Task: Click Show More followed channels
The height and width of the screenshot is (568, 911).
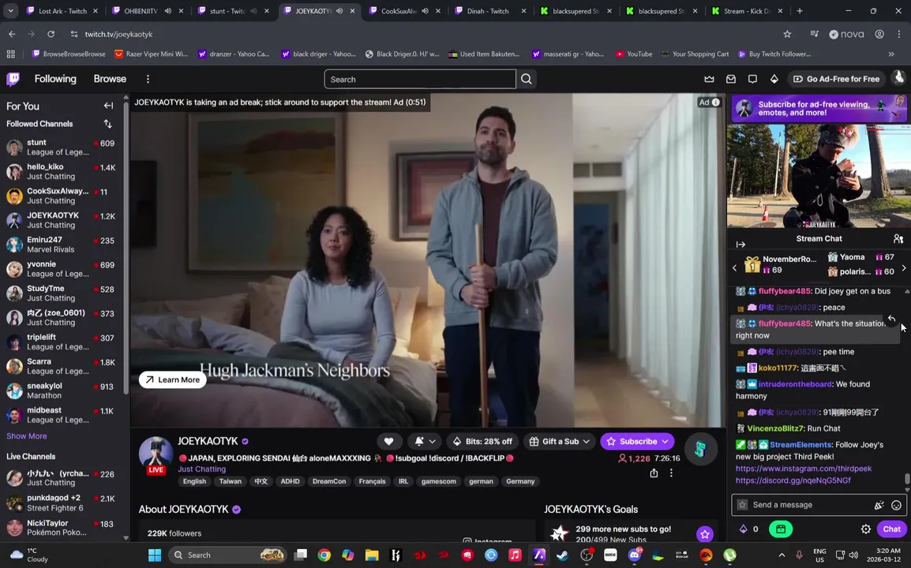Action: [27, 436]
